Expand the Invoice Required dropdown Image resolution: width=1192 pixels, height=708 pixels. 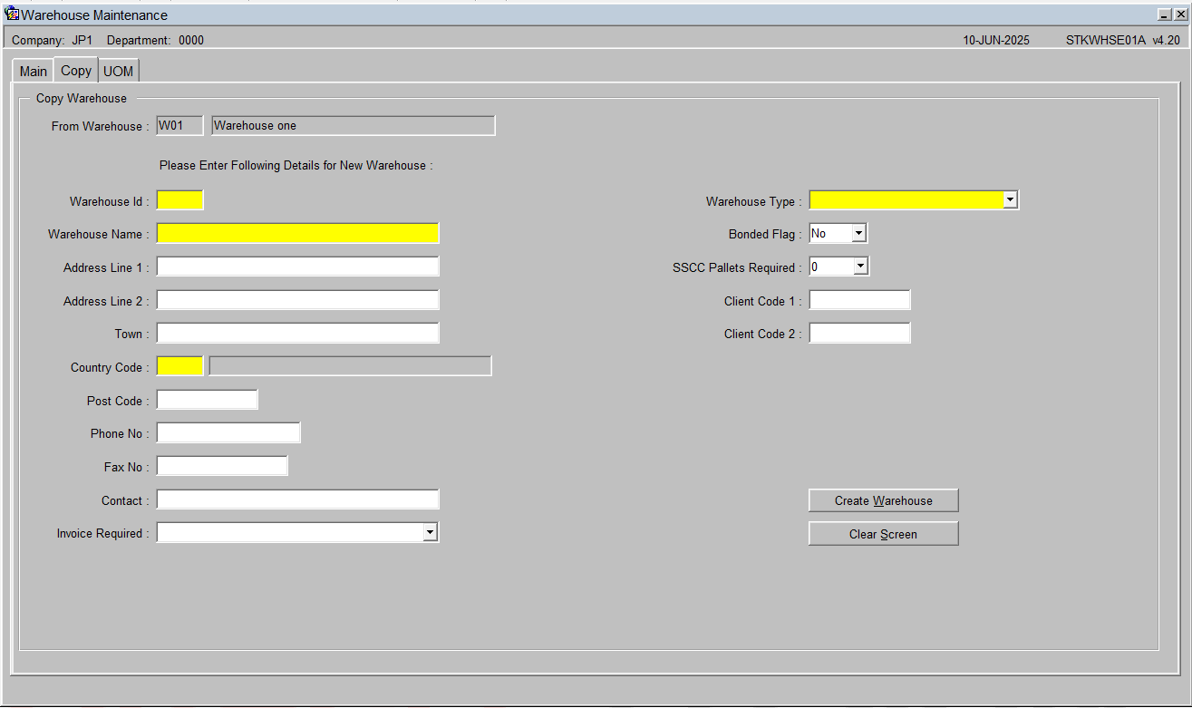pyautogui.click(x=431, y=533)
